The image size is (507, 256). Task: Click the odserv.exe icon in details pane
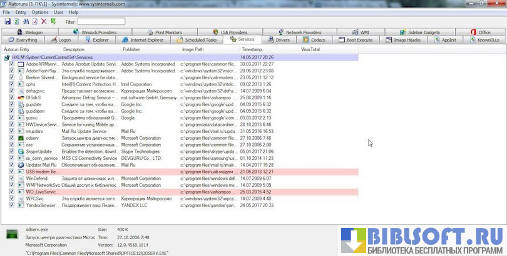tap(13, 234)
